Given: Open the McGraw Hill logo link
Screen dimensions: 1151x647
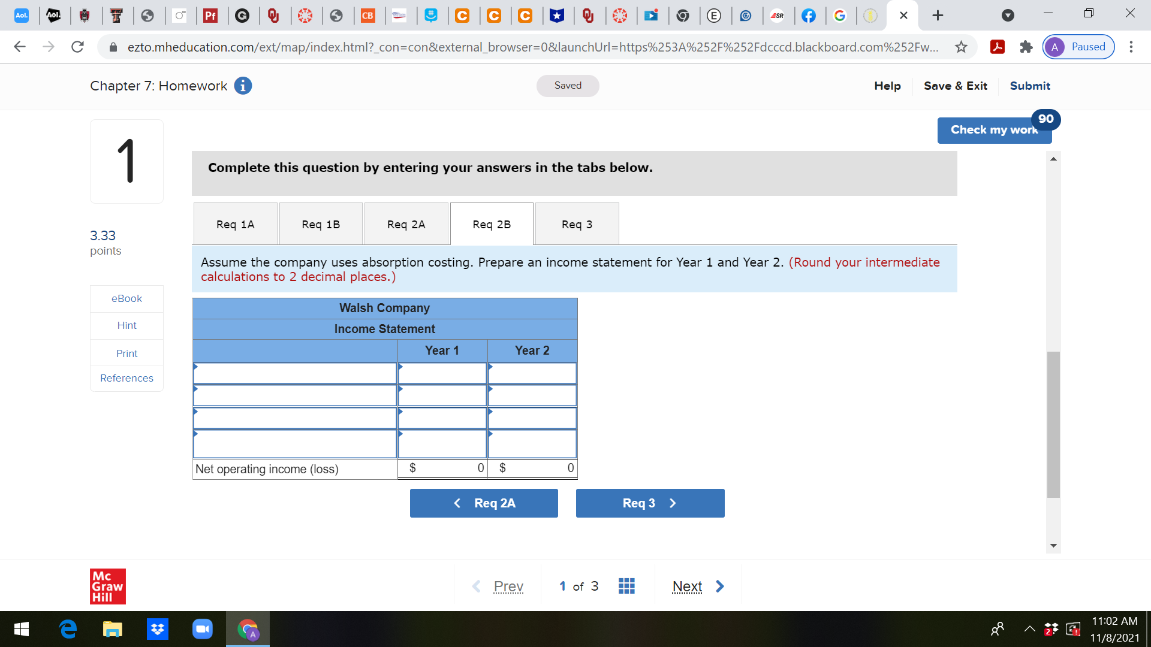Looking at the screenshot, I should point(107,586).
